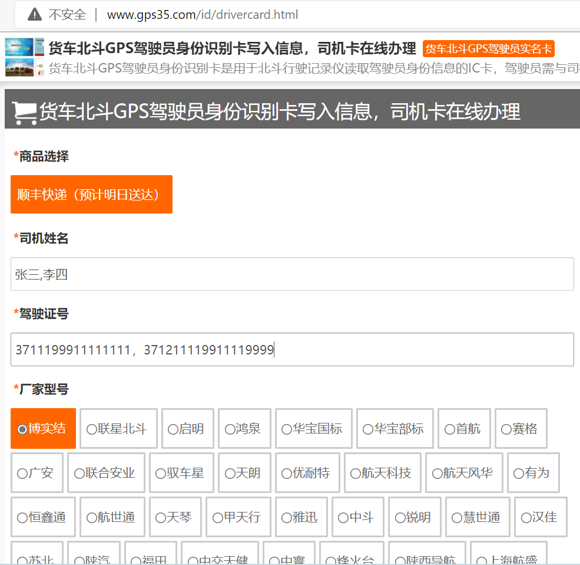Click the orange 货车北斗GPS驾驶员实名卡 badge
Viewport: 580px width, 565px height.
click(488, 49)
